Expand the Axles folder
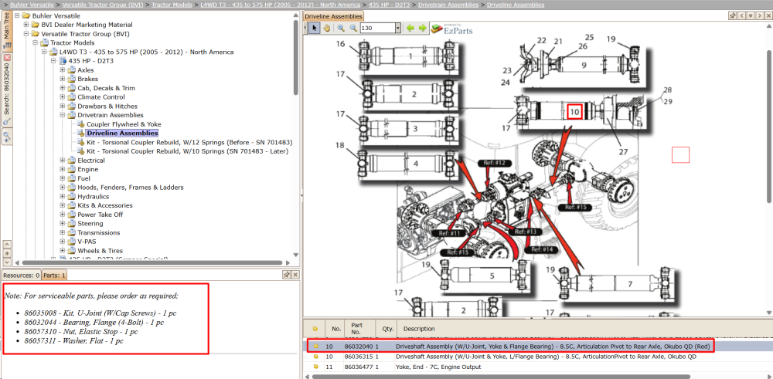 pos(63,70)
